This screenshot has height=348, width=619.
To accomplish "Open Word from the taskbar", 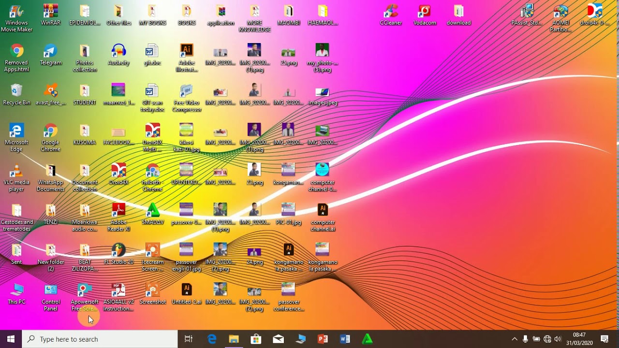I will [345, 339].
